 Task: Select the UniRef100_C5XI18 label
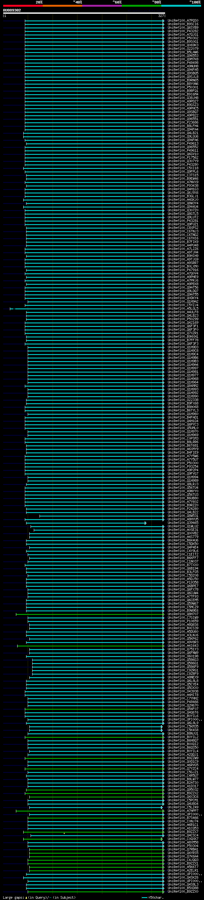[183, 168]
